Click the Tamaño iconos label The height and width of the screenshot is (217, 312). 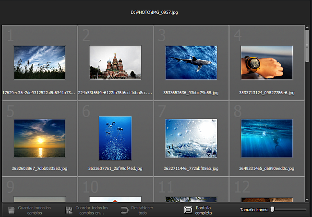(x=254, y=210)
